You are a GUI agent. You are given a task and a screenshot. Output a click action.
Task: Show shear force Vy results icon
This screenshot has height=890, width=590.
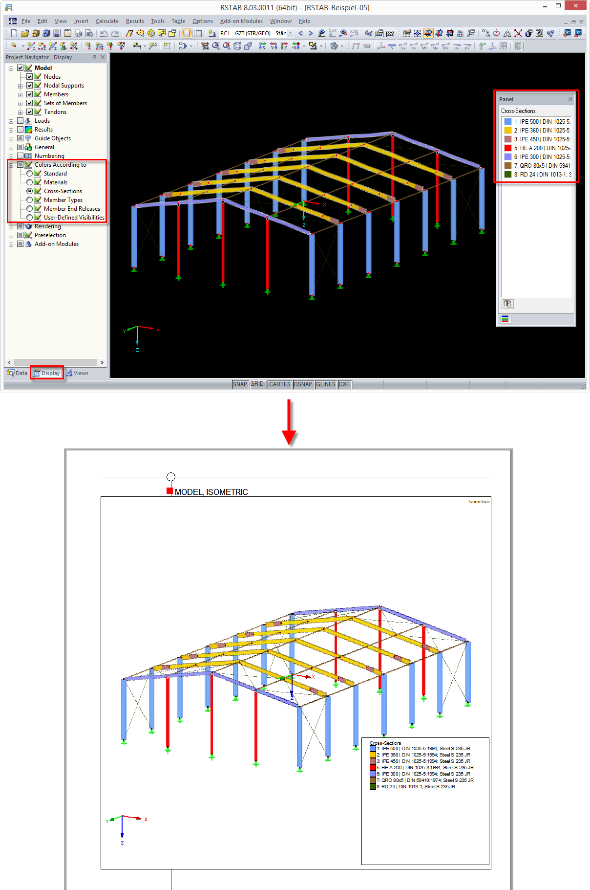[x=403, y=46]
